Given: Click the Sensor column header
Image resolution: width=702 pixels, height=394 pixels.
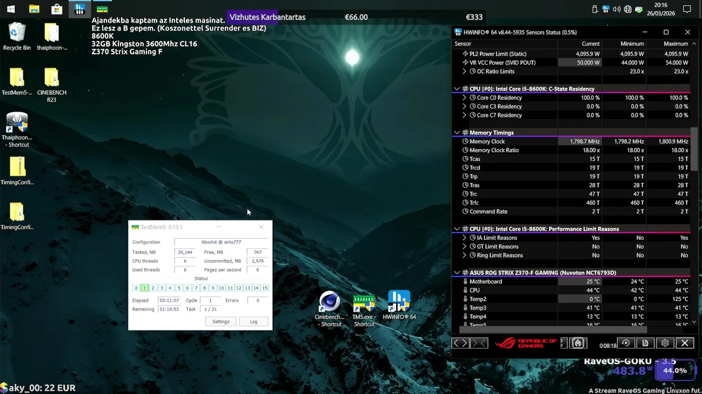Looking at the screenshot, I should [x=505, y=44].
